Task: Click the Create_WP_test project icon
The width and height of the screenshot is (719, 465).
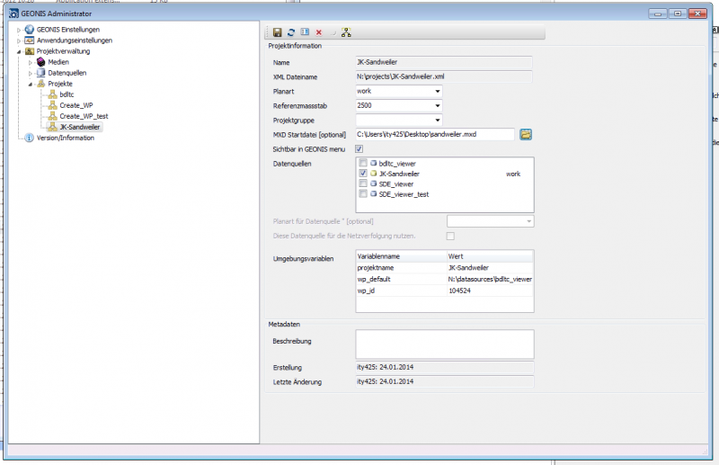Action: (53, 116)
